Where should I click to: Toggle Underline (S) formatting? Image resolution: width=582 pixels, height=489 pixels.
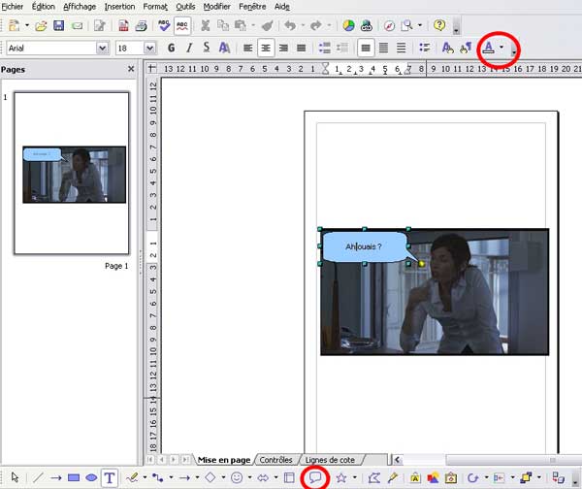click(x=207, y=48)
